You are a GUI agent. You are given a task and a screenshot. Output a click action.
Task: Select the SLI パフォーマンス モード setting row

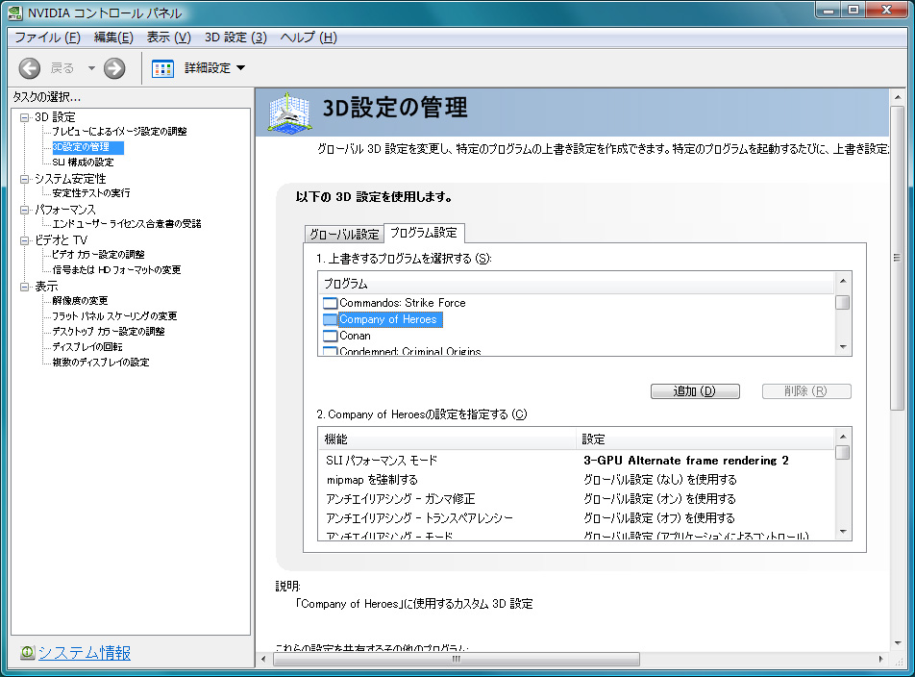576,461
